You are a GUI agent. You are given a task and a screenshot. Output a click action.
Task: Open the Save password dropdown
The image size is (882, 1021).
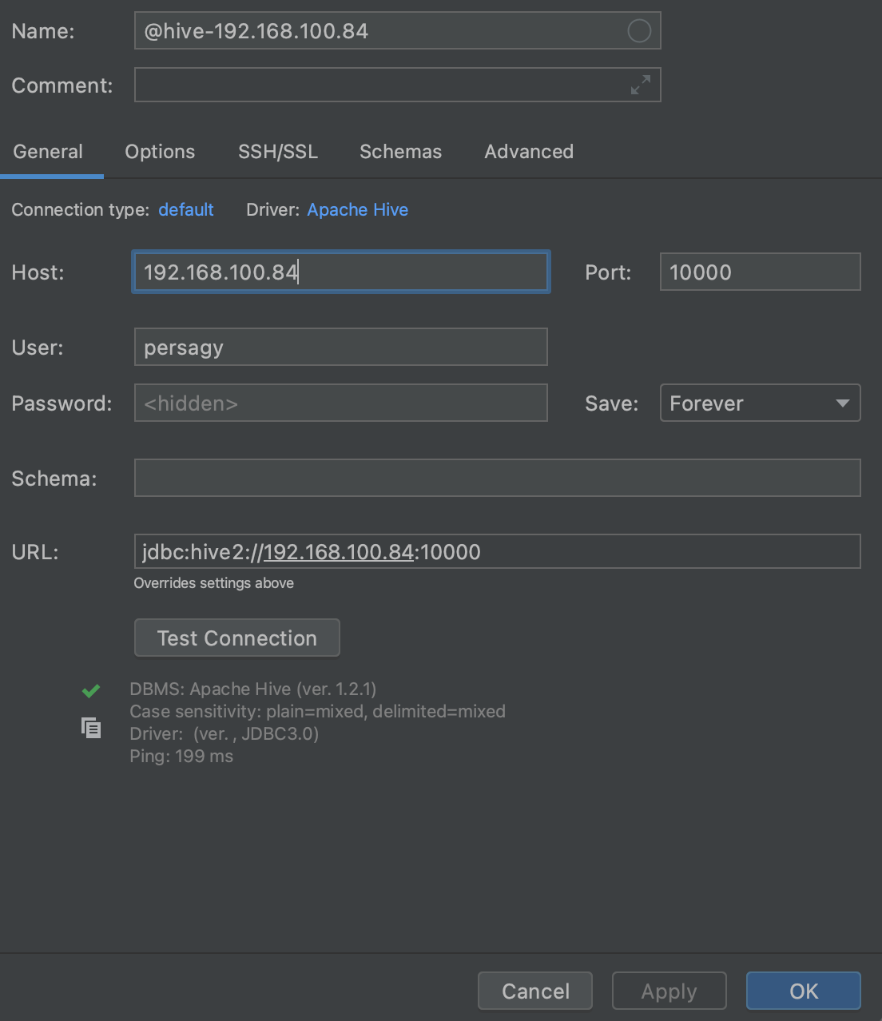point(759,403)
